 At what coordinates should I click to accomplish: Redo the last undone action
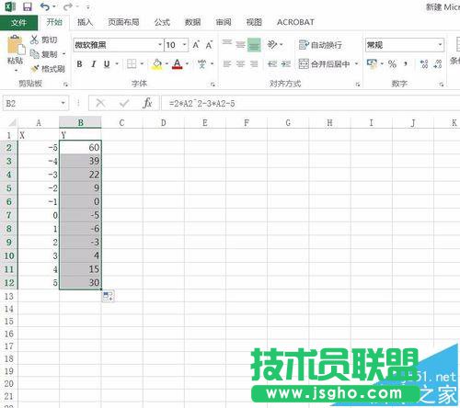(68, 6)
